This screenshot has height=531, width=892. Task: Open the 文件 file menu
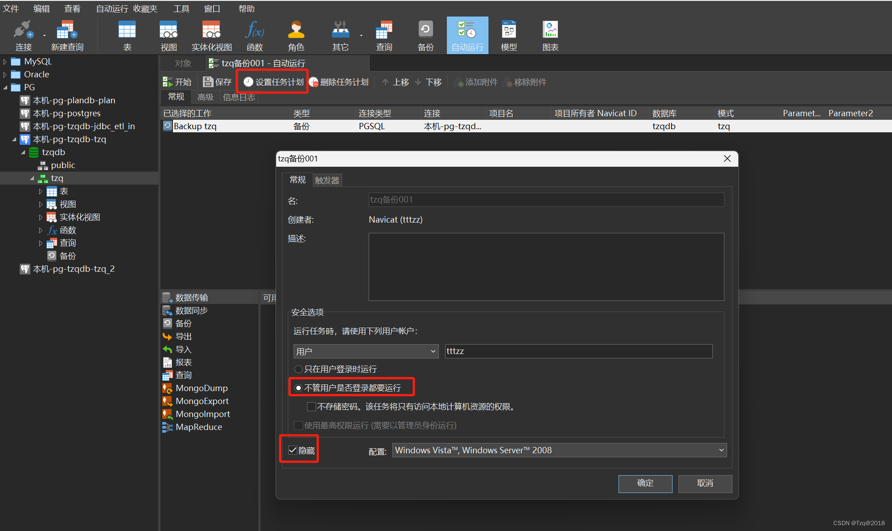point(11,8)
